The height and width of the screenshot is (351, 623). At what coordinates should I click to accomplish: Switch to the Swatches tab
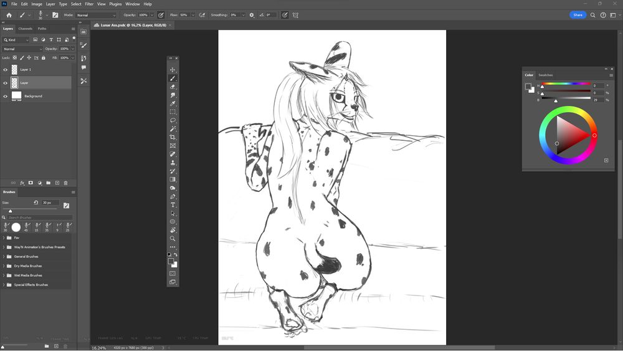click(x=546, y=75)
